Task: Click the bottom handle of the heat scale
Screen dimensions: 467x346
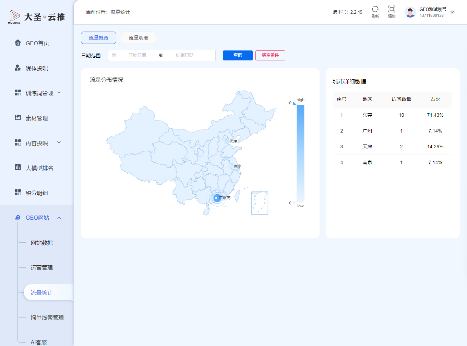Action: click(295, 203)
